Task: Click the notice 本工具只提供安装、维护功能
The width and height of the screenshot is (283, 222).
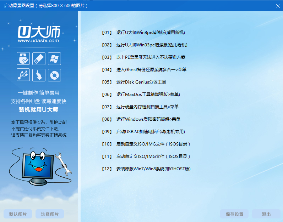Action: pos(41,123)
